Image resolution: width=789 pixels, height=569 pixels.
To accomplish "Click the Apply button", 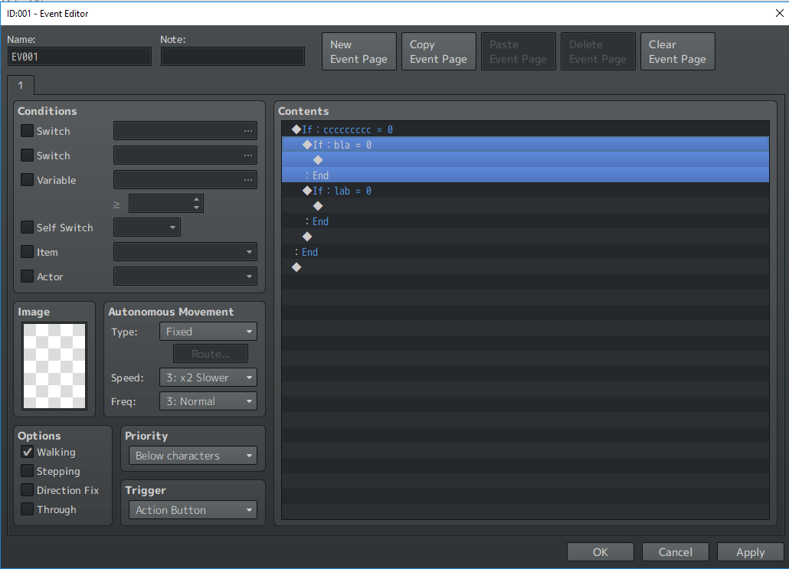I will coord(750,552).
